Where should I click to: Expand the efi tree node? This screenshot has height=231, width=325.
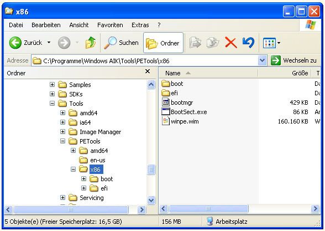83,188
